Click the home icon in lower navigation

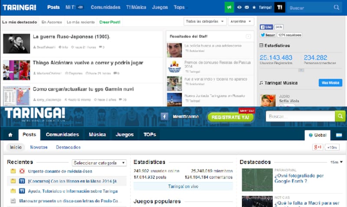tap(10, 135)
